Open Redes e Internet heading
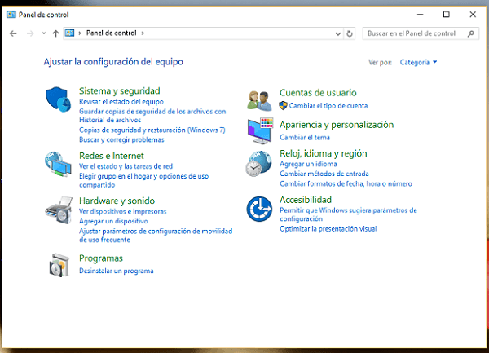Viewport: 489px width, 353px height. pyautogui.click(x=112, y=156)
